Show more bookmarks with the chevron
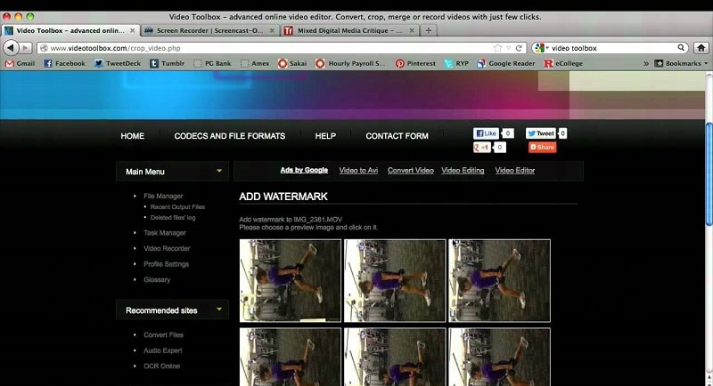Viewport: 713px width, 386px height. point(645,63)
